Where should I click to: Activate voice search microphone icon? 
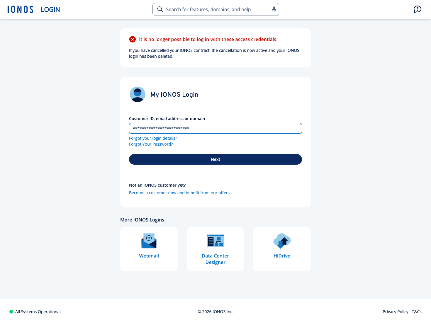[x=274, y=9]
